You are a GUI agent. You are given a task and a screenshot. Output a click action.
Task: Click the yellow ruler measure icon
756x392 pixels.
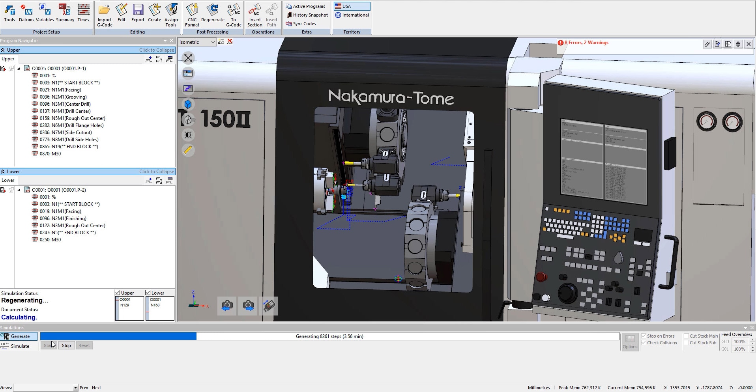(188, 150)
